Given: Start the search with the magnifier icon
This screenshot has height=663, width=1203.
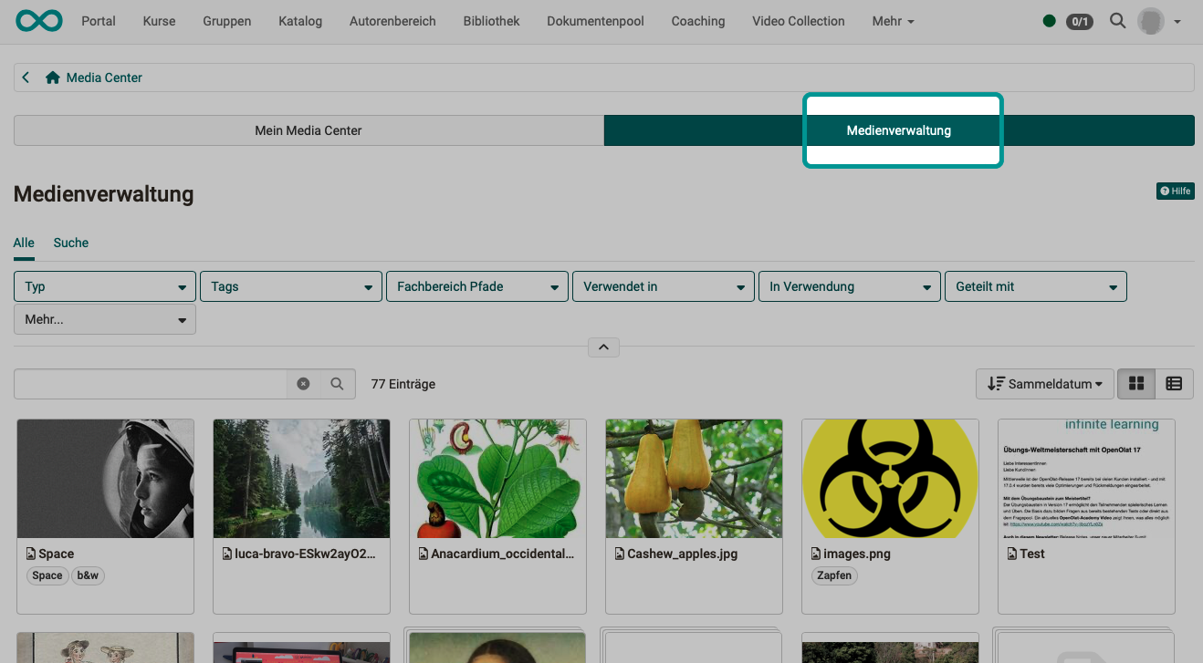Looking at the screenshot, I should tap(336, 383).
